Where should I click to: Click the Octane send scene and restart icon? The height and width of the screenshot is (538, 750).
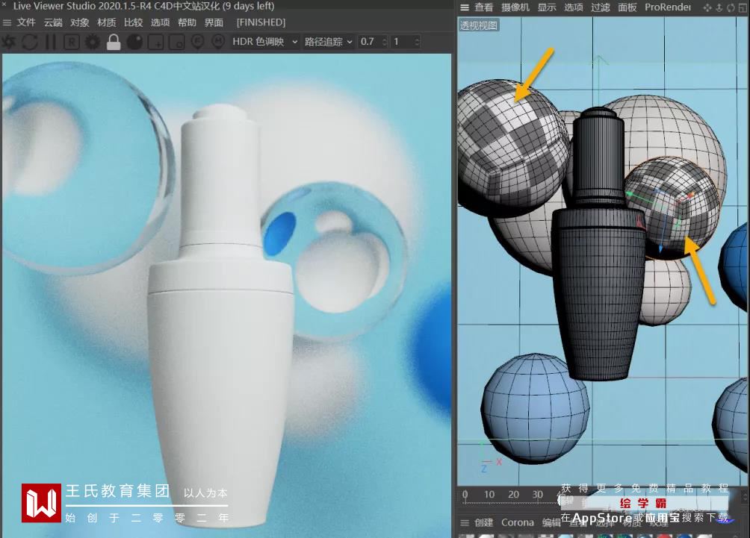click(x=9, y=42)
